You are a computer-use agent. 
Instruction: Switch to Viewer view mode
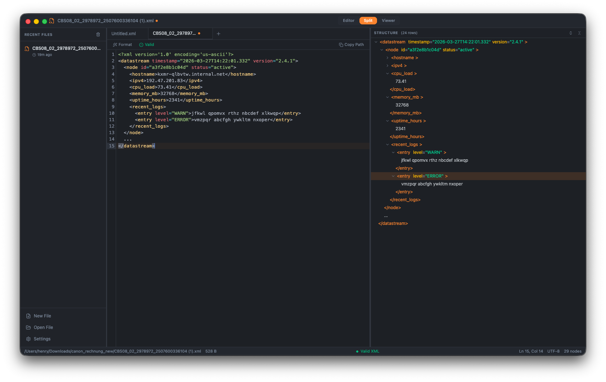point(388,20)
